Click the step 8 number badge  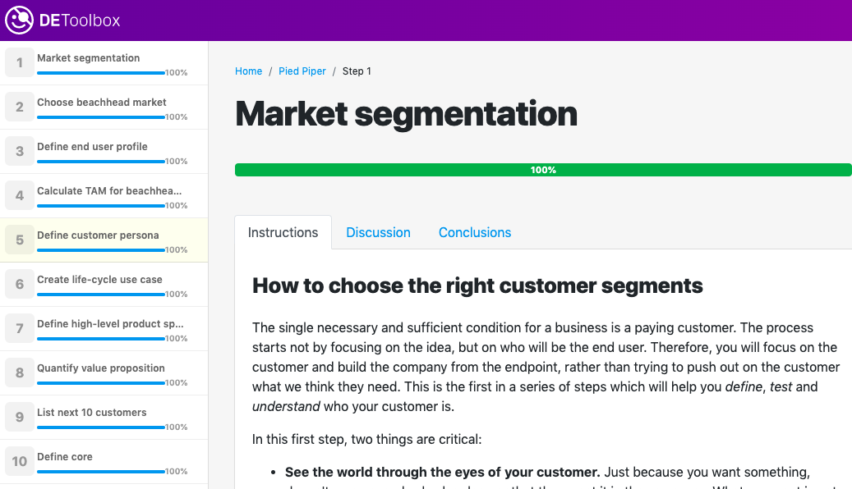(20, 373)
